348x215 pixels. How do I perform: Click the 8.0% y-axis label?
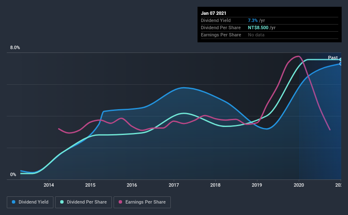[15, 48]
